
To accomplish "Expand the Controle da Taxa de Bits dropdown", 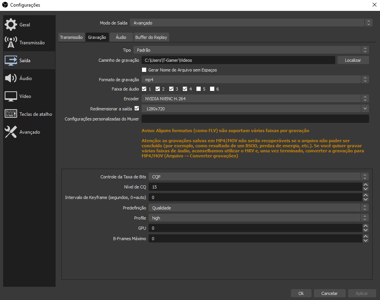I will [259, 177].
